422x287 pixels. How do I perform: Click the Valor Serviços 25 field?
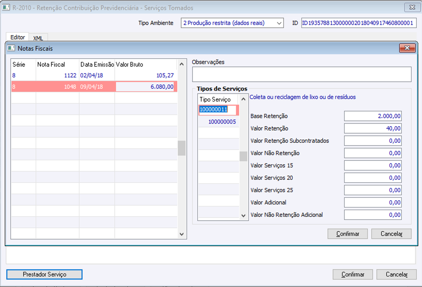click(x=373, y=190)
